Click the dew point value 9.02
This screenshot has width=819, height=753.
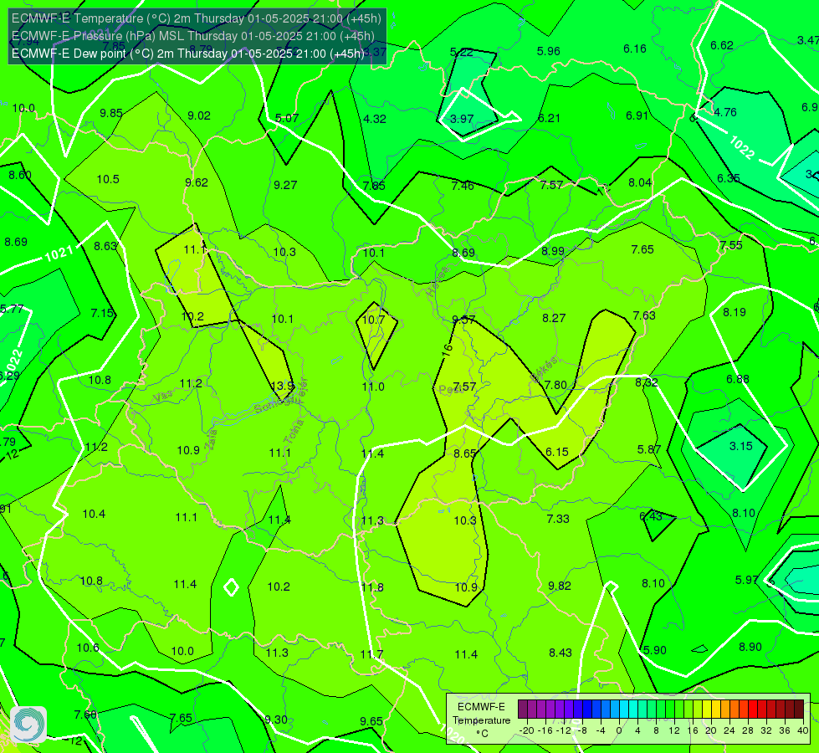click(199, 115)
